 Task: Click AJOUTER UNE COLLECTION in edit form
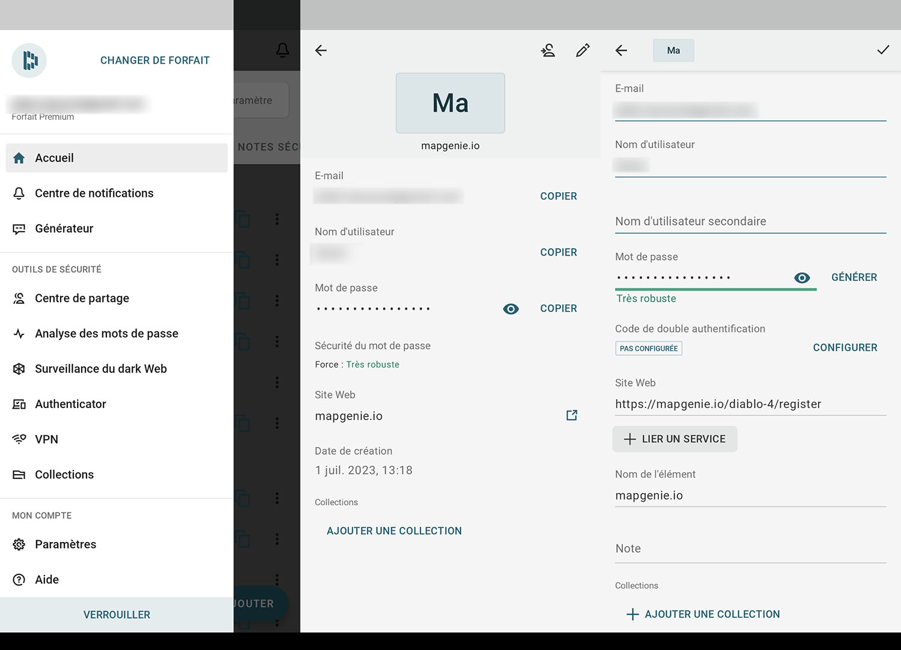coord(703,615)
